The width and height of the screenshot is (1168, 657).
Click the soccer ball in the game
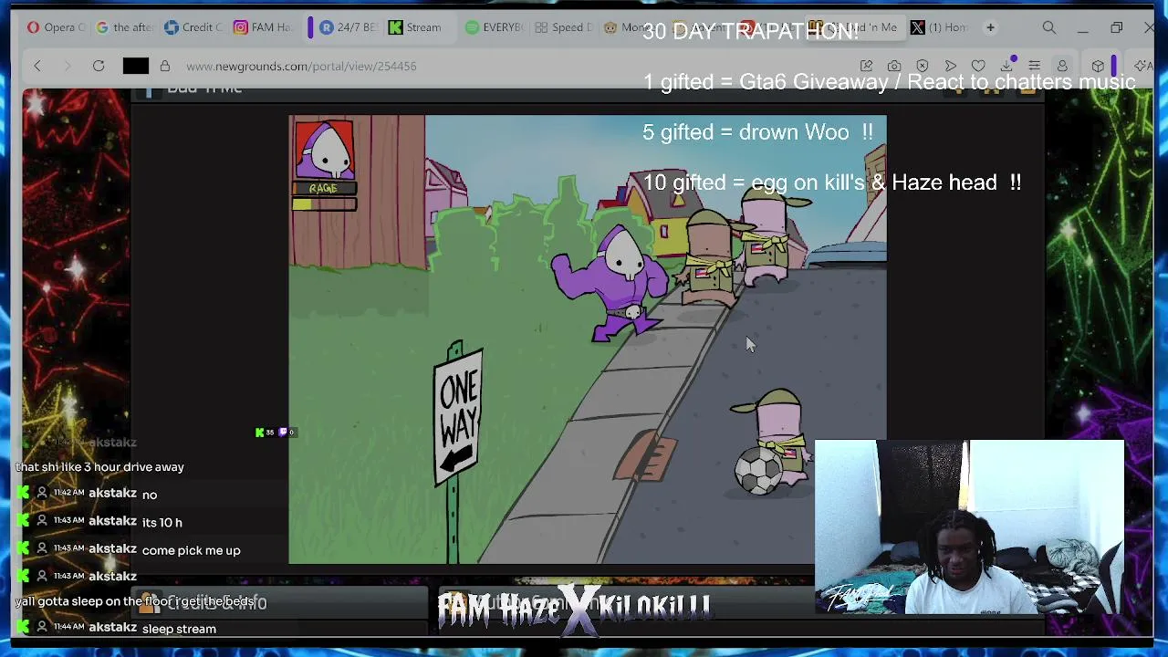756,473
